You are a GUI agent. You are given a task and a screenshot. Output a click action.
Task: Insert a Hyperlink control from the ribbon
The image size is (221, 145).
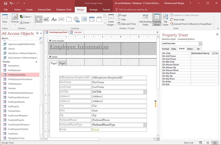(x=77, y=19)
